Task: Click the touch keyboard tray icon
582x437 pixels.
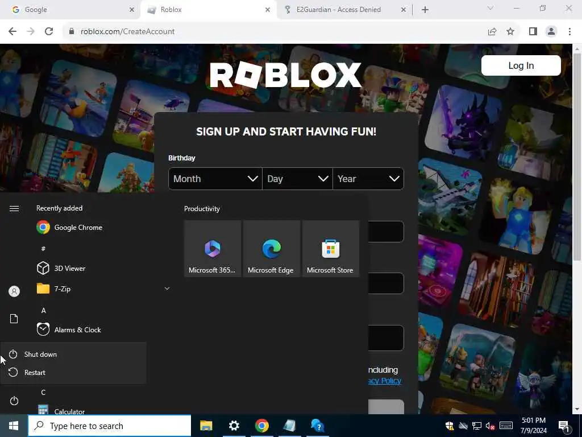Action: point(506,426)
